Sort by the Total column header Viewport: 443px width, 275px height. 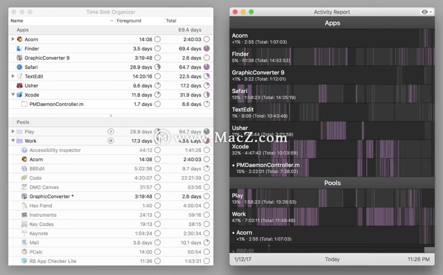click(189, 21)
